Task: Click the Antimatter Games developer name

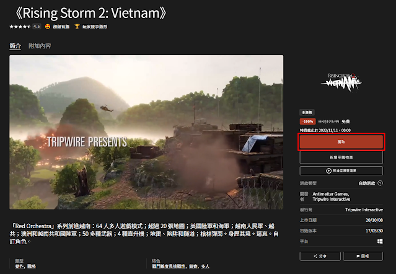Action: (330, 194)
